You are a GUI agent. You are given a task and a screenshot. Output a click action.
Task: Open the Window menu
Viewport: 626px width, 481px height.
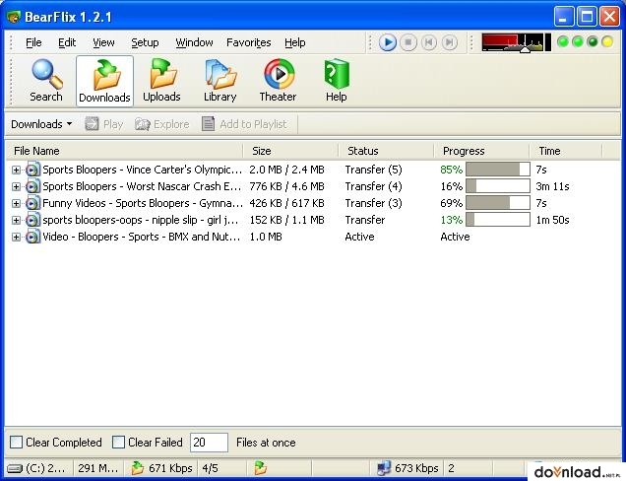point(194,42)
